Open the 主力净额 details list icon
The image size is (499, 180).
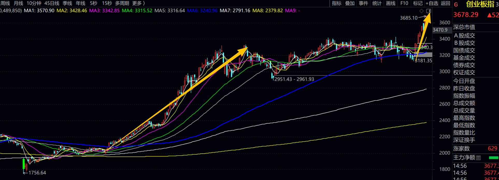(479, 157)
